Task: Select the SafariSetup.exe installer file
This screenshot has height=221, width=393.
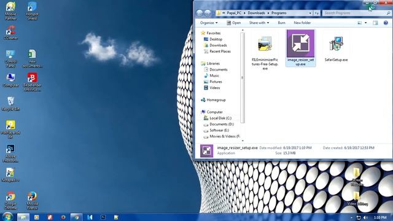Action: (x=336, y=49)
